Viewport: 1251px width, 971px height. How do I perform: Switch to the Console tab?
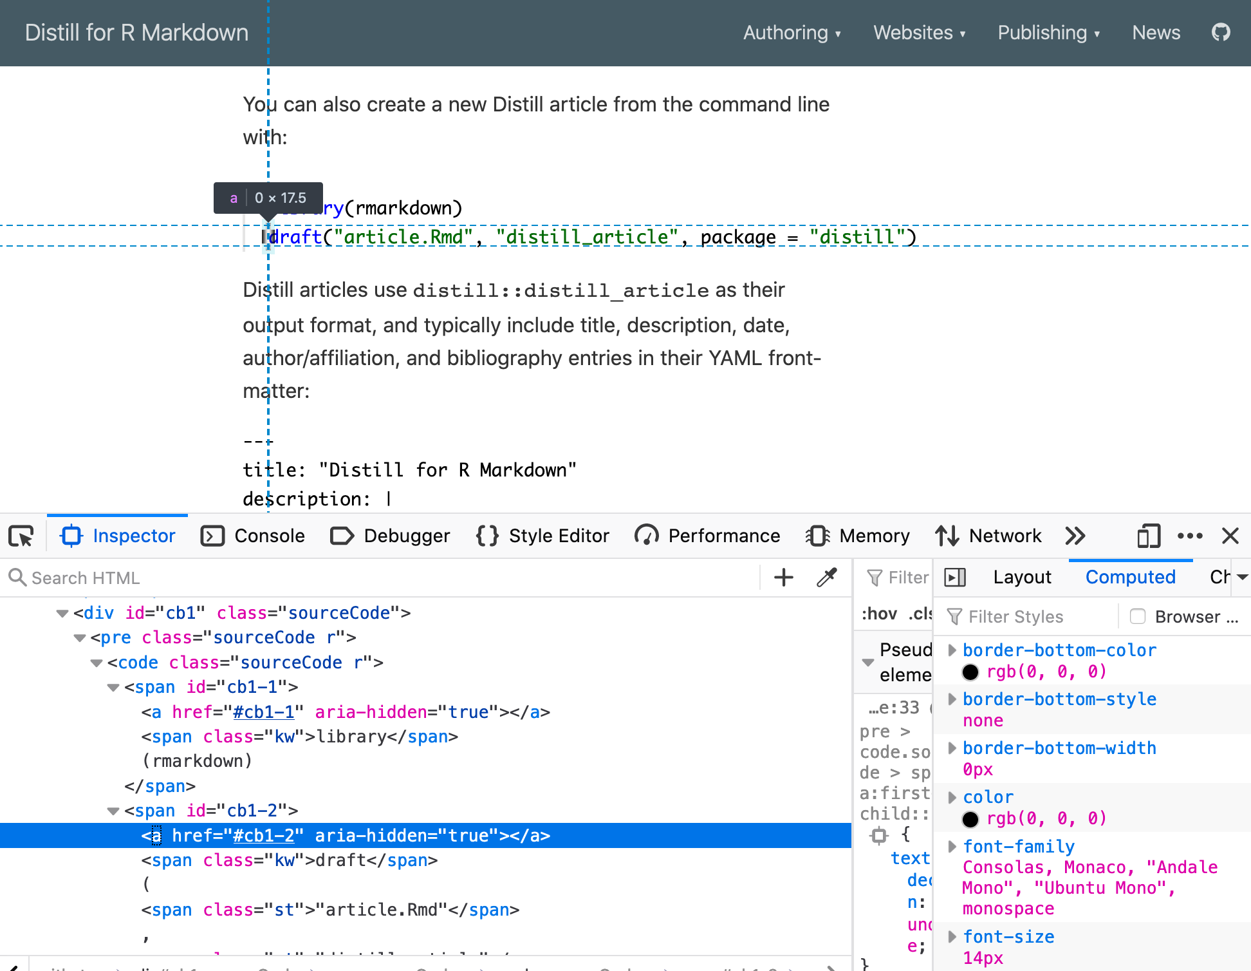click(x=252, y=536)
